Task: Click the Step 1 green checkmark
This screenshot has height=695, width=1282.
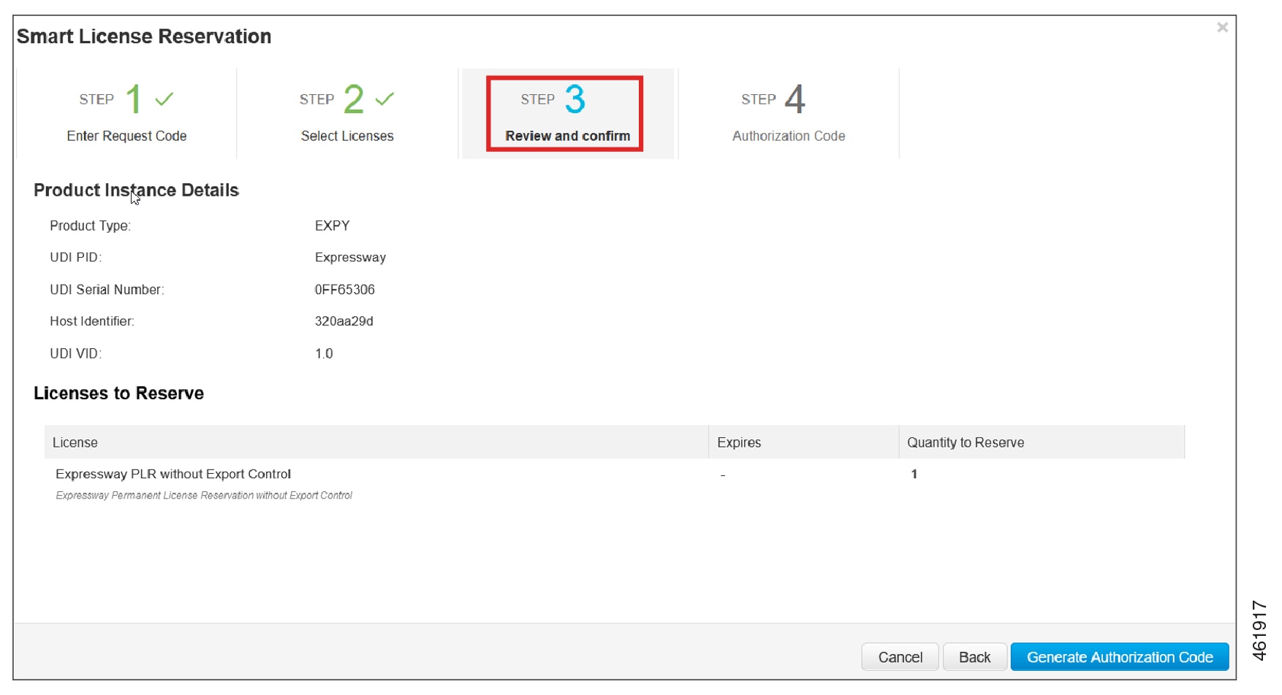Action: pyautogui.click(x=164, y=99)
